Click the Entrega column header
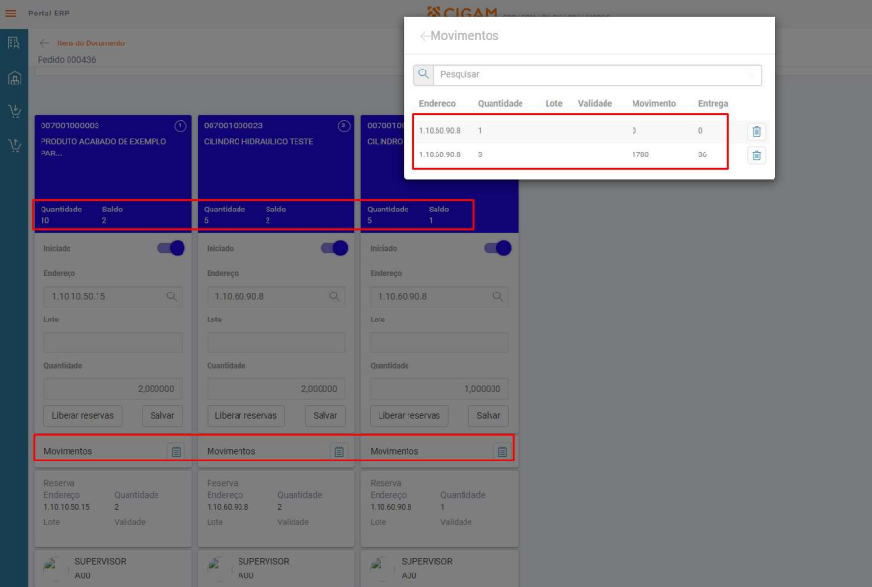The height and width of the screenshot is (587, 872). pos(713,104)
